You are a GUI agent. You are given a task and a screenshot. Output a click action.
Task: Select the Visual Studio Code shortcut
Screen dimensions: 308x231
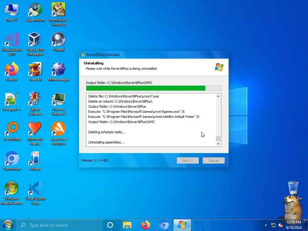pyautogui.click(x=35, y=193)
